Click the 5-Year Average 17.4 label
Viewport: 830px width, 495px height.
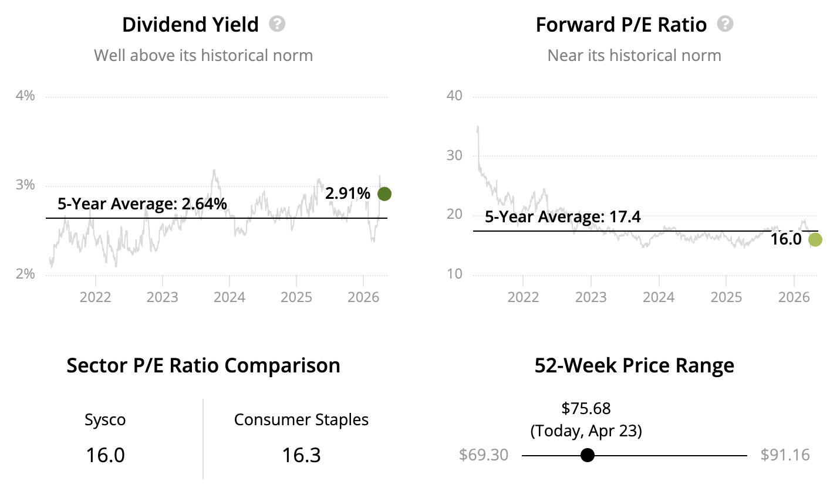562,217
